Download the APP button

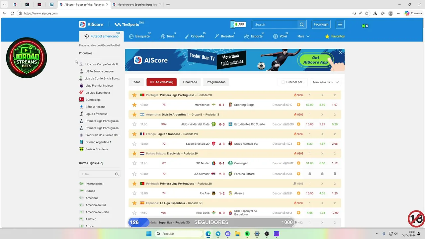click(x=238, y=25)
